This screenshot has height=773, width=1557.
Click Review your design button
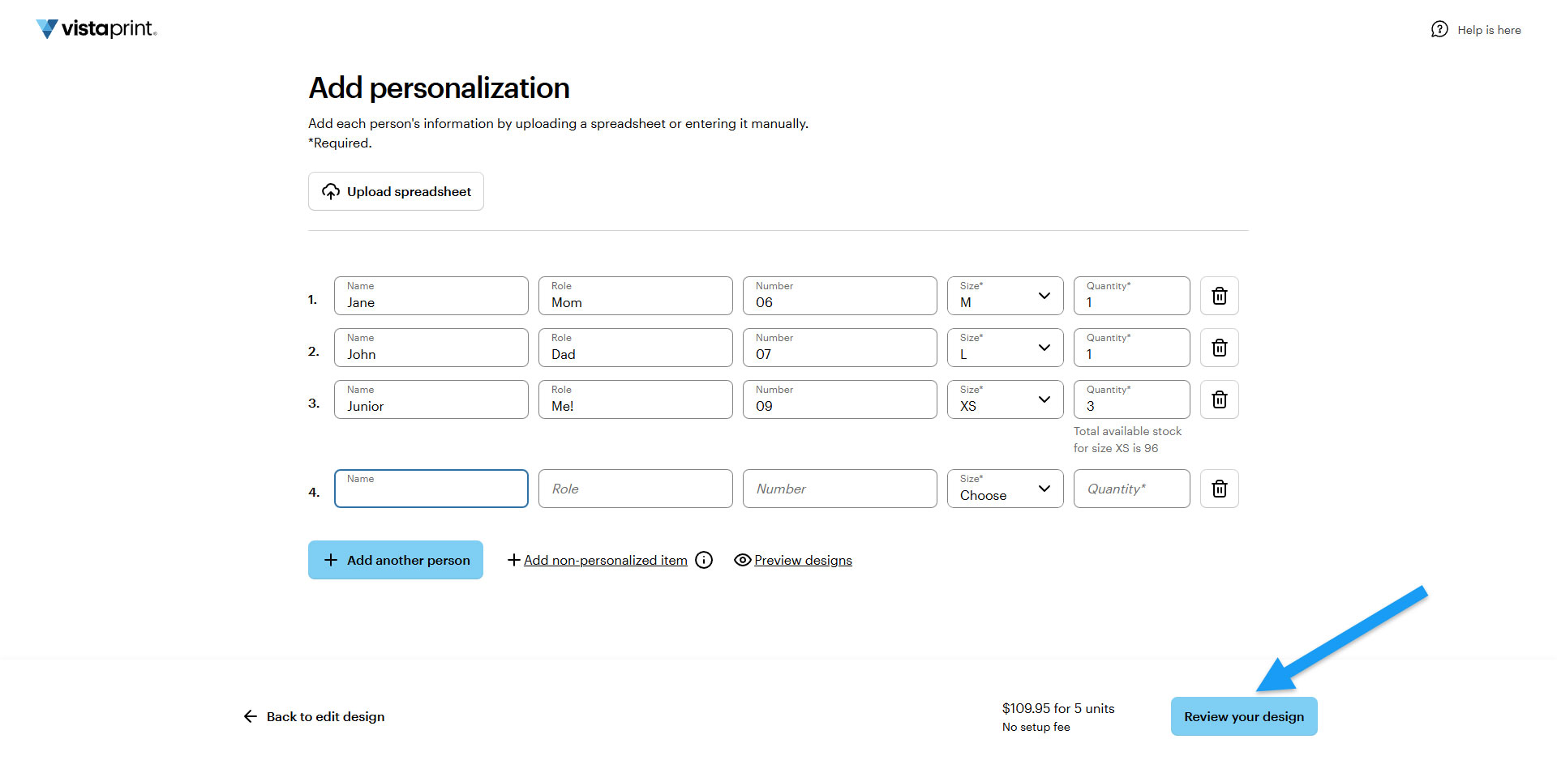tap(1244, 716)
